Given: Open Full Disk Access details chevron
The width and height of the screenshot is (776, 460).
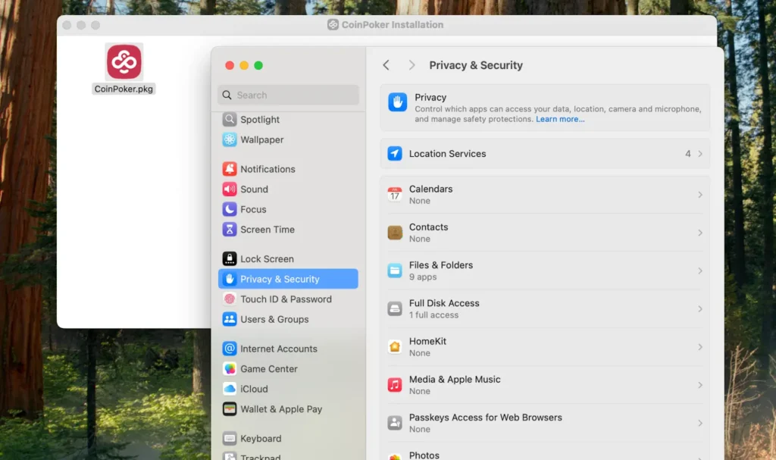Looking at the screenshot, I should 700,309.
